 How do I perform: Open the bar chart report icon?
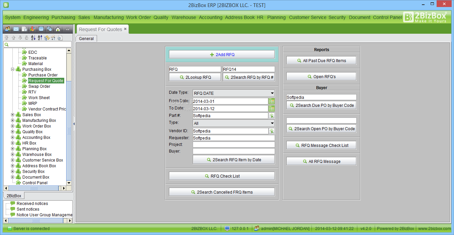[33, 29]
